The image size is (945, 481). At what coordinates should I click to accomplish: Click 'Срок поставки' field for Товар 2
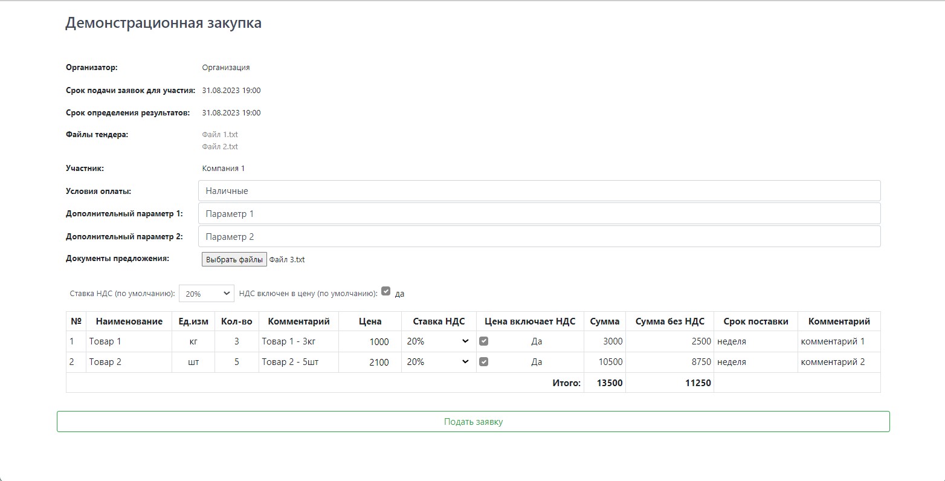click(755, 362)
